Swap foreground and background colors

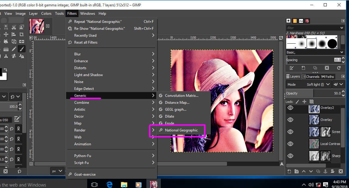click(x=5, y=70)
